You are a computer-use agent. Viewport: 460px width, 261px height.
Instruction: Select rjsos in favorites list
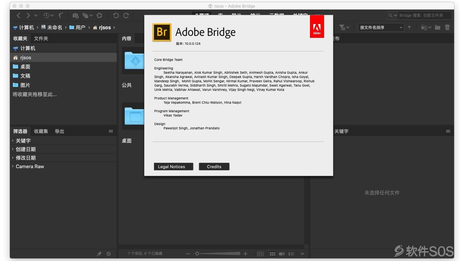click(64, 57)
